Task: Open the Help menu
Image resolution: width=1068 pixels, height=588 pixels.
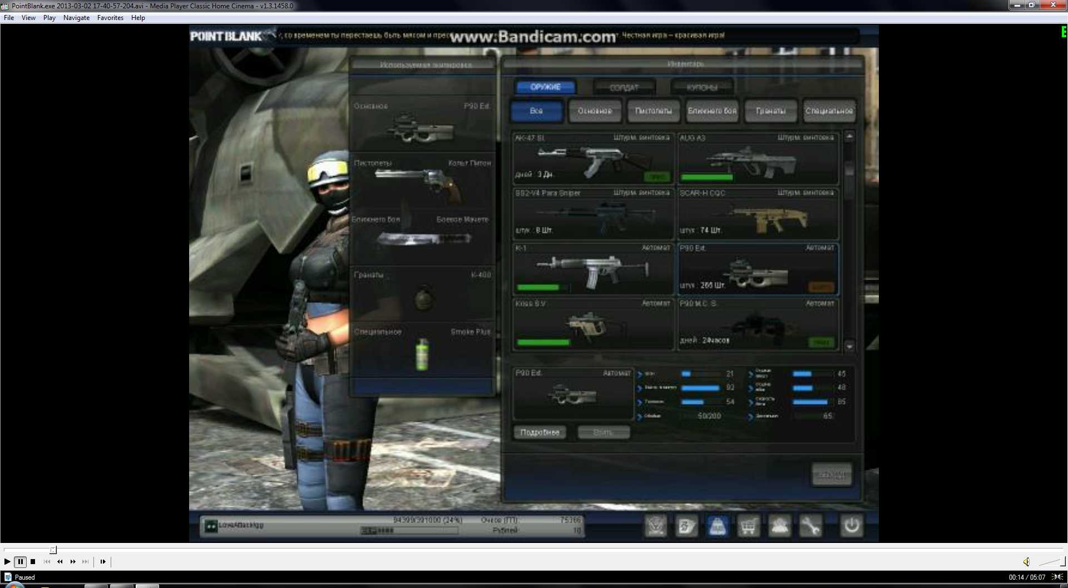Action: click(138, 18)
